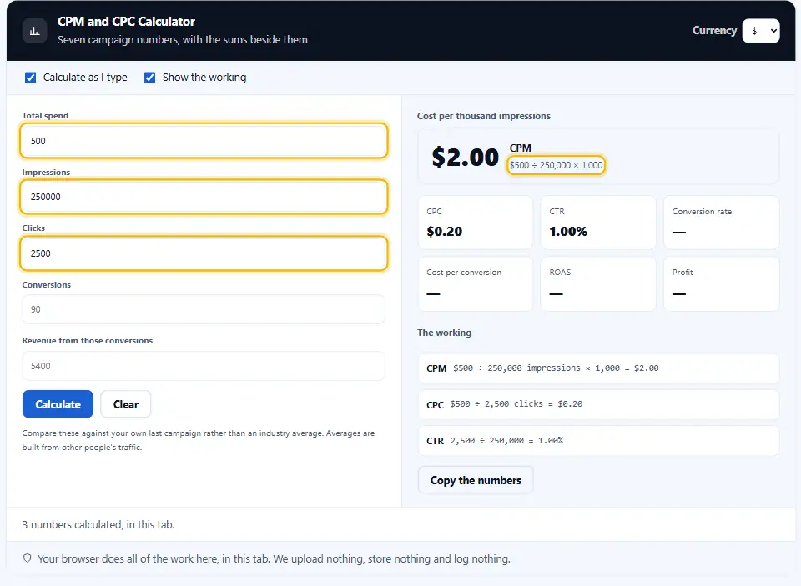The image size is (801, 586).
Task: Click the ROAS result card
Action: pyautogui.click(x=598, y=283)
